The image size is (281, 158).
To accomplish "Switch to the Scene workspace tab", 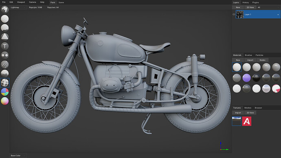I will pyautogui.click(x=61, y=2).
